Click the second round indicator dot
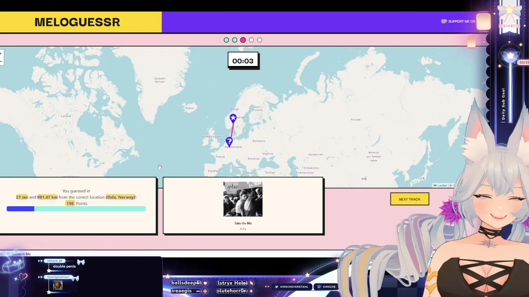The height and width of the screenshot is (297, 529). point(235,40)
